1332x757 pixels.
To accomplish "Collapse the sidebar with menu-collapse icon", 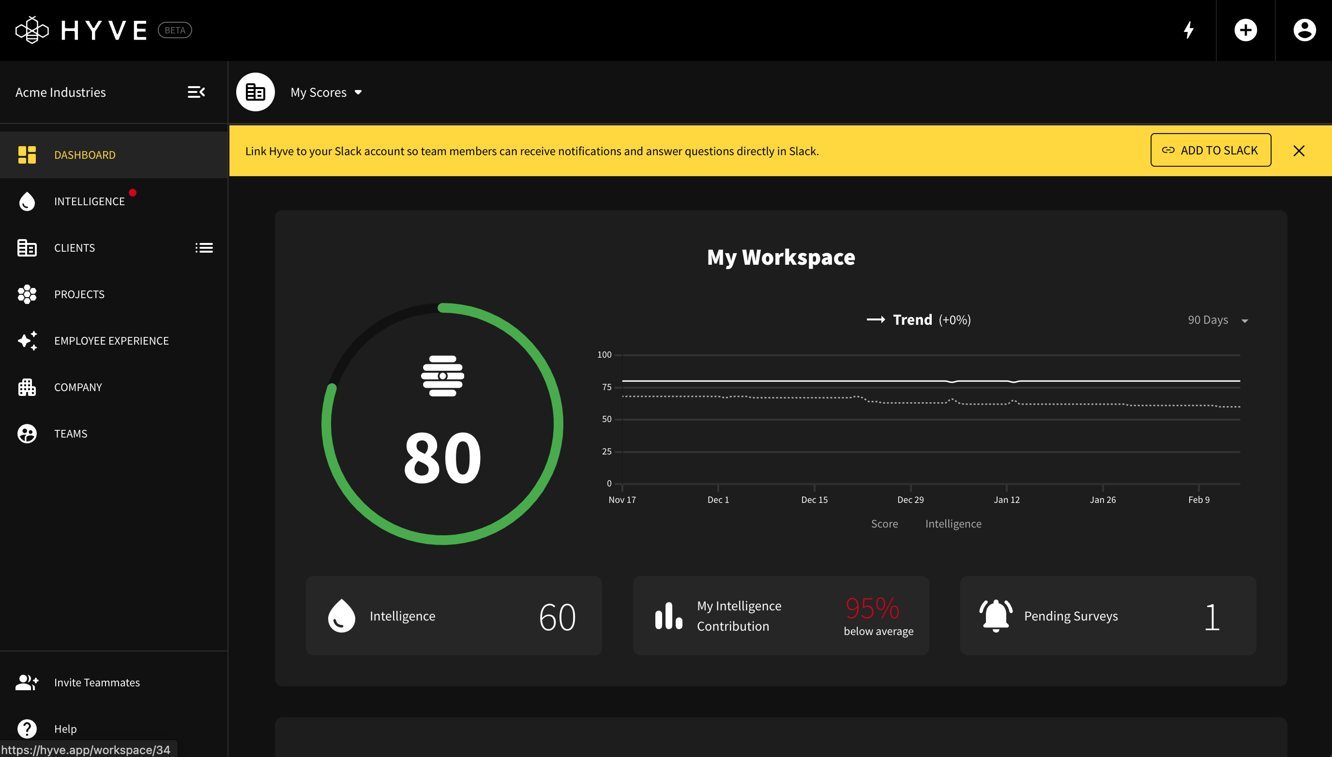I will tap(197, 92).
